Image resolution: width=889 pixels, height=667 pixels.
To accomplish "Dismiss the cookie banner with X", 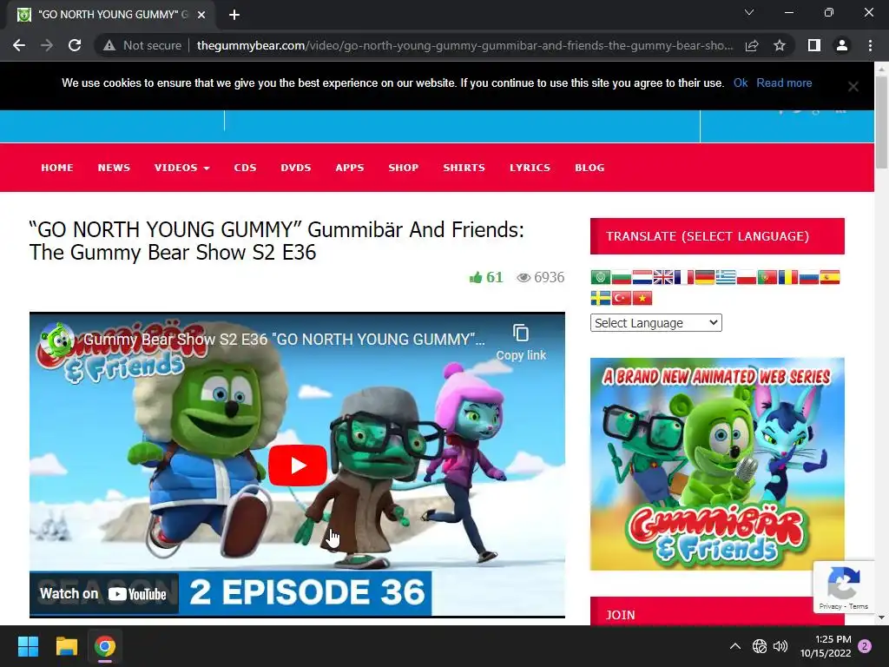I will tap(853, 86).
